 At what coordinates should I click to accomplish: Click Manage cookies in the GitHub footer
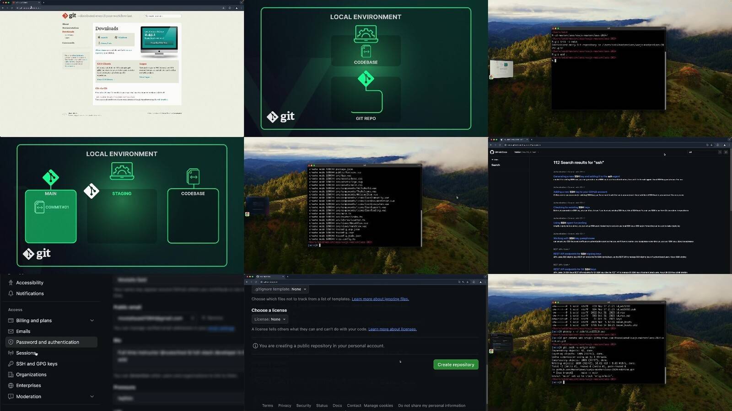pos(378,406)
